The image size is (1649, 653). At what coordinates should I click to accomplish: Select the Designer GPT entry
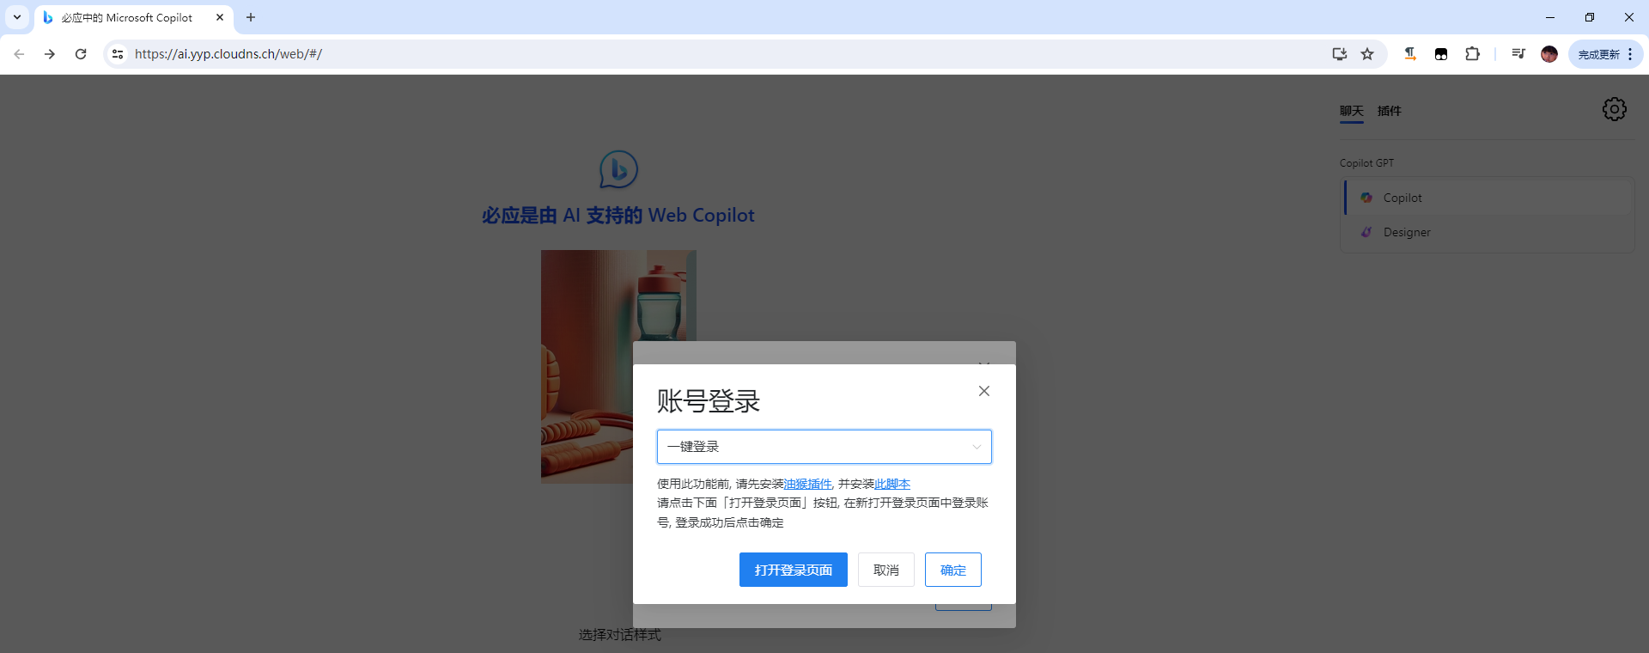(x=1489, y=232)
